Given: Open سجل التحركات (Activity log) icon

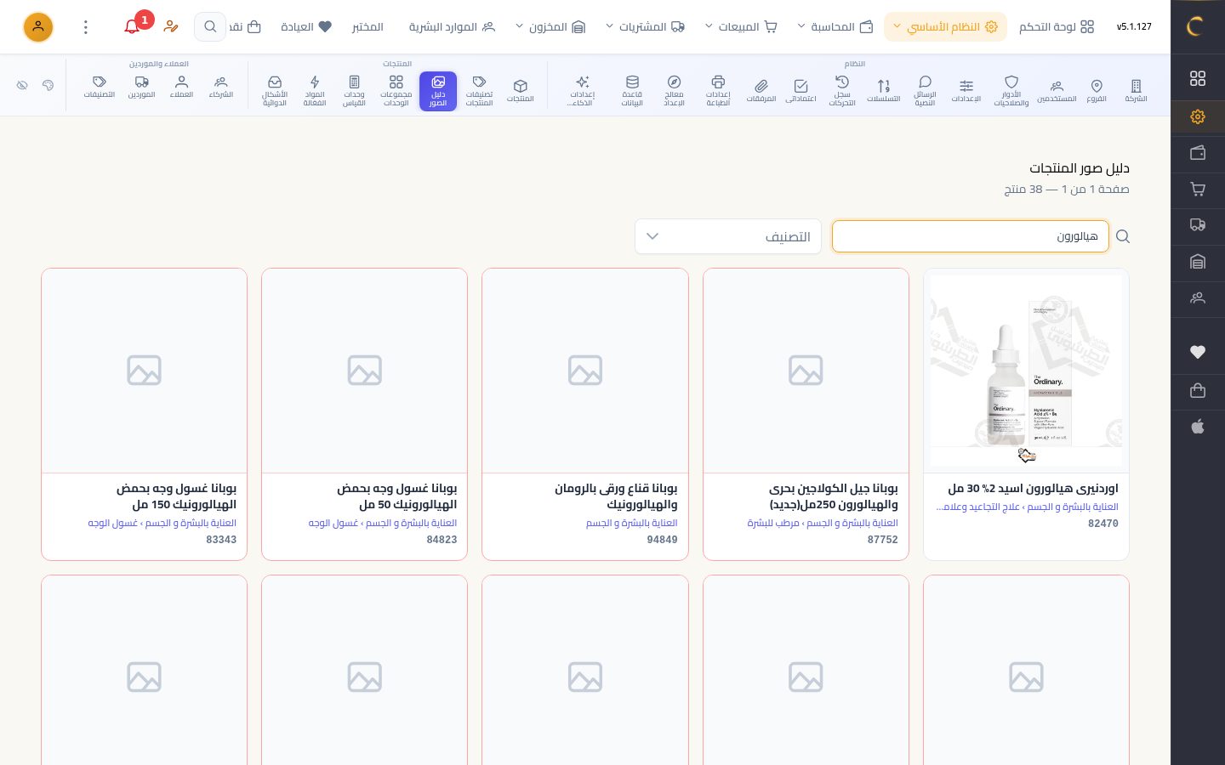Looking at the screenshot, I should [x=842, y=91].
